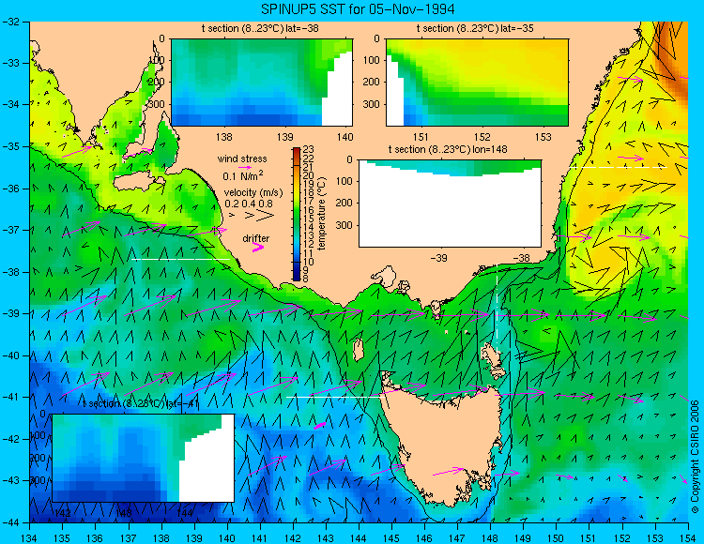Click the 150 longitude label on bottom axis

coord(556,538)
